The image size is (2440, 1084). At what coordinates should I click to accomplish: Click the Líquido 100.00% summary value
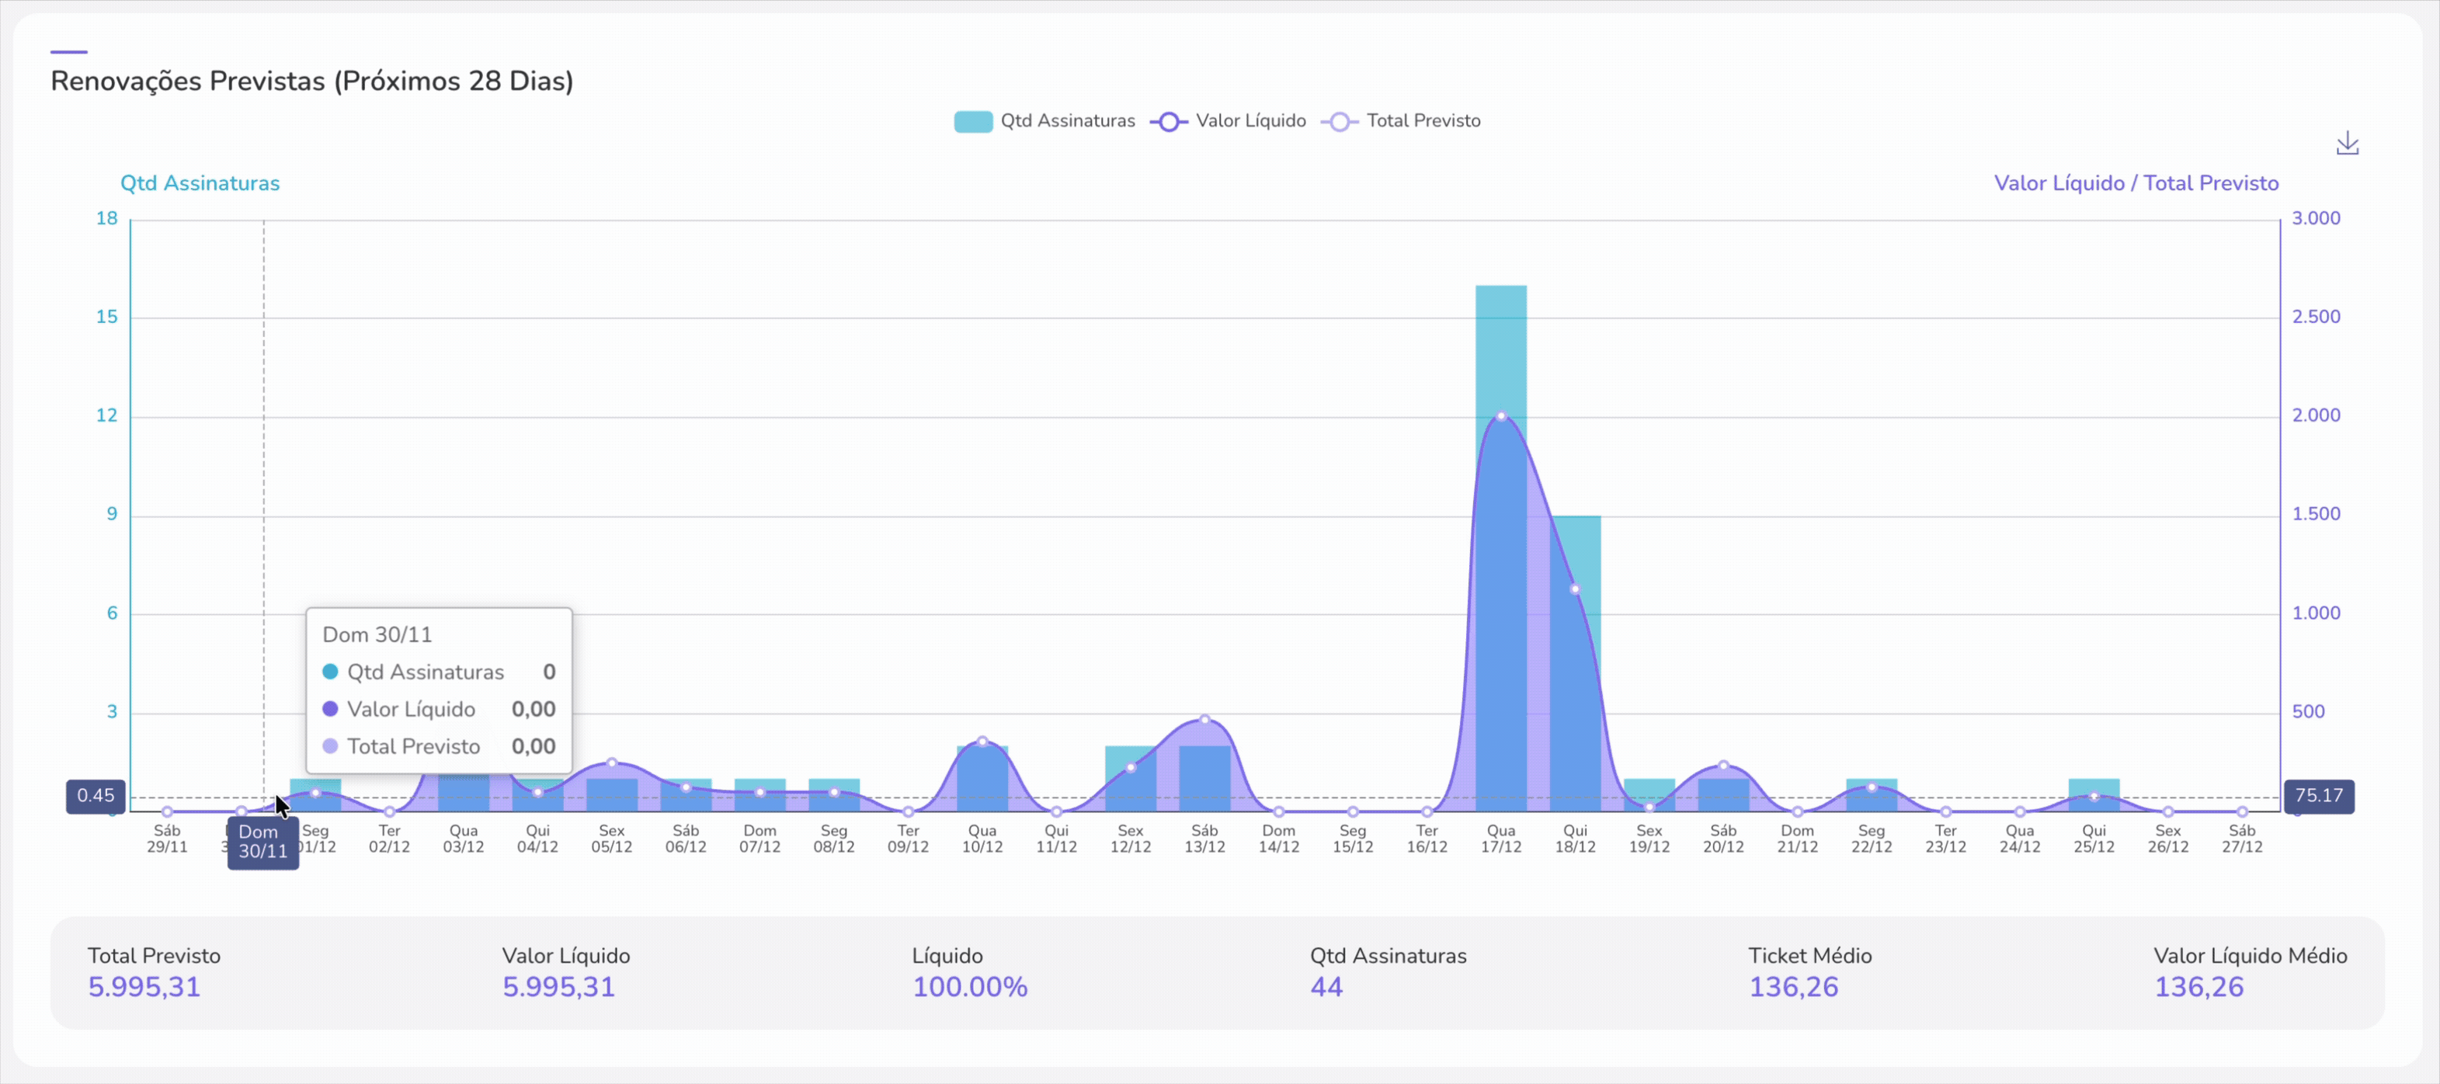pyautogui.click(x=969, y=986)
